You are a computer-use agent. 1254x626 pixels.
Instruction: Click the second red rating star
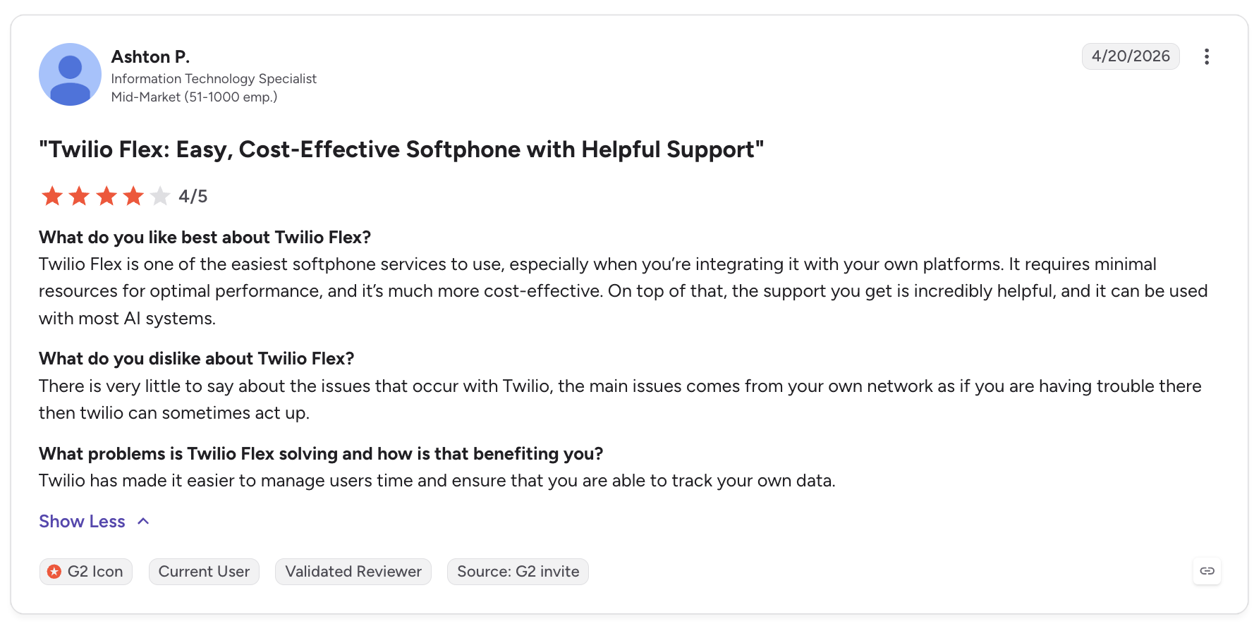79,196
